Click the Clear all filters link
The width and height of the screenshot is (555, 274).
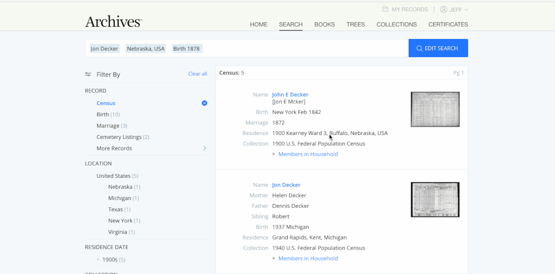tap(198, 73)
